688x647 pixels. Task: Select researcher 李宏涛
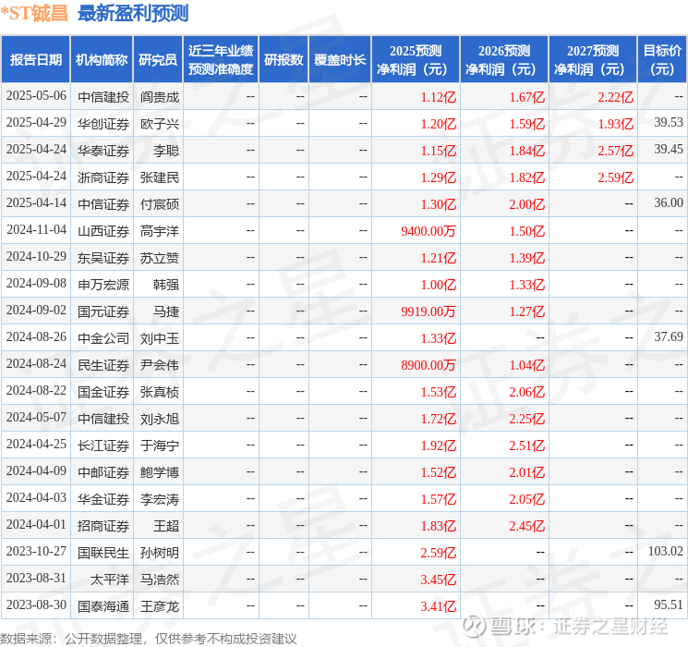point(160,499)
